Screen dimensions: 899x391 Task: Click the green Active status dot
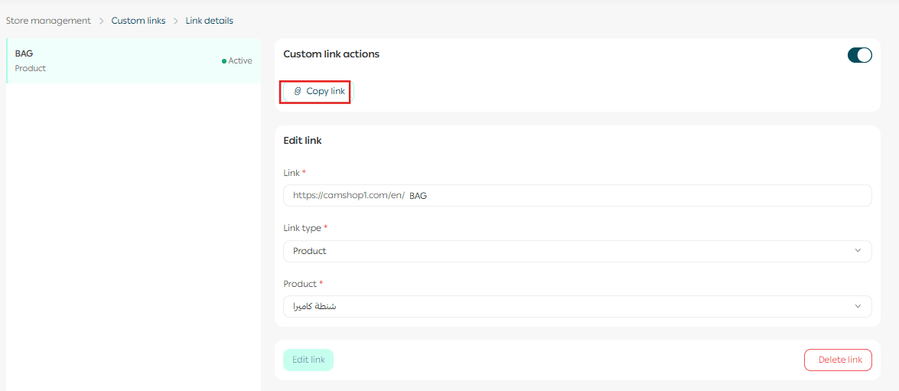point(224,61)
